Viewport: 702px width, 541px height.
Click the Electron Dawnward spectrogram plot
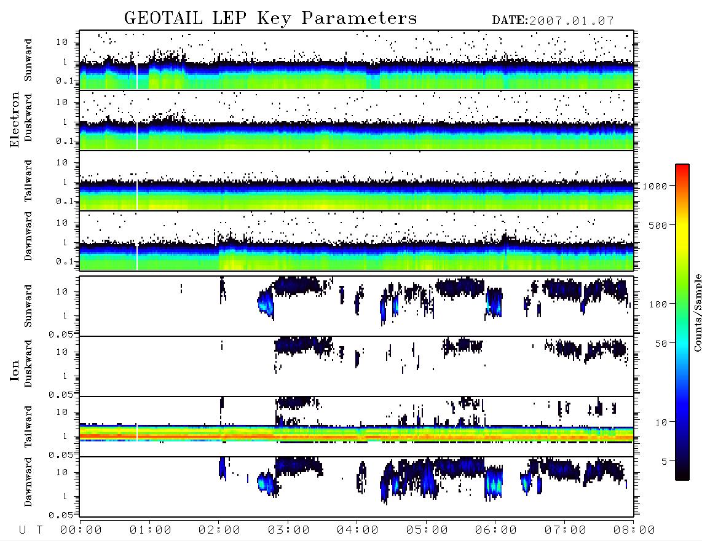pos(357,240)
